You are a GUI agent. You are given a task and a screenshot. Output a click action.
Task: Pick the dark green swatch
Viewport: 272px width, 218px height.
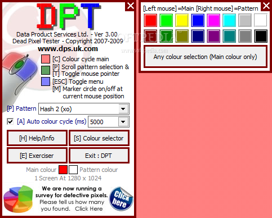(166, 36)
